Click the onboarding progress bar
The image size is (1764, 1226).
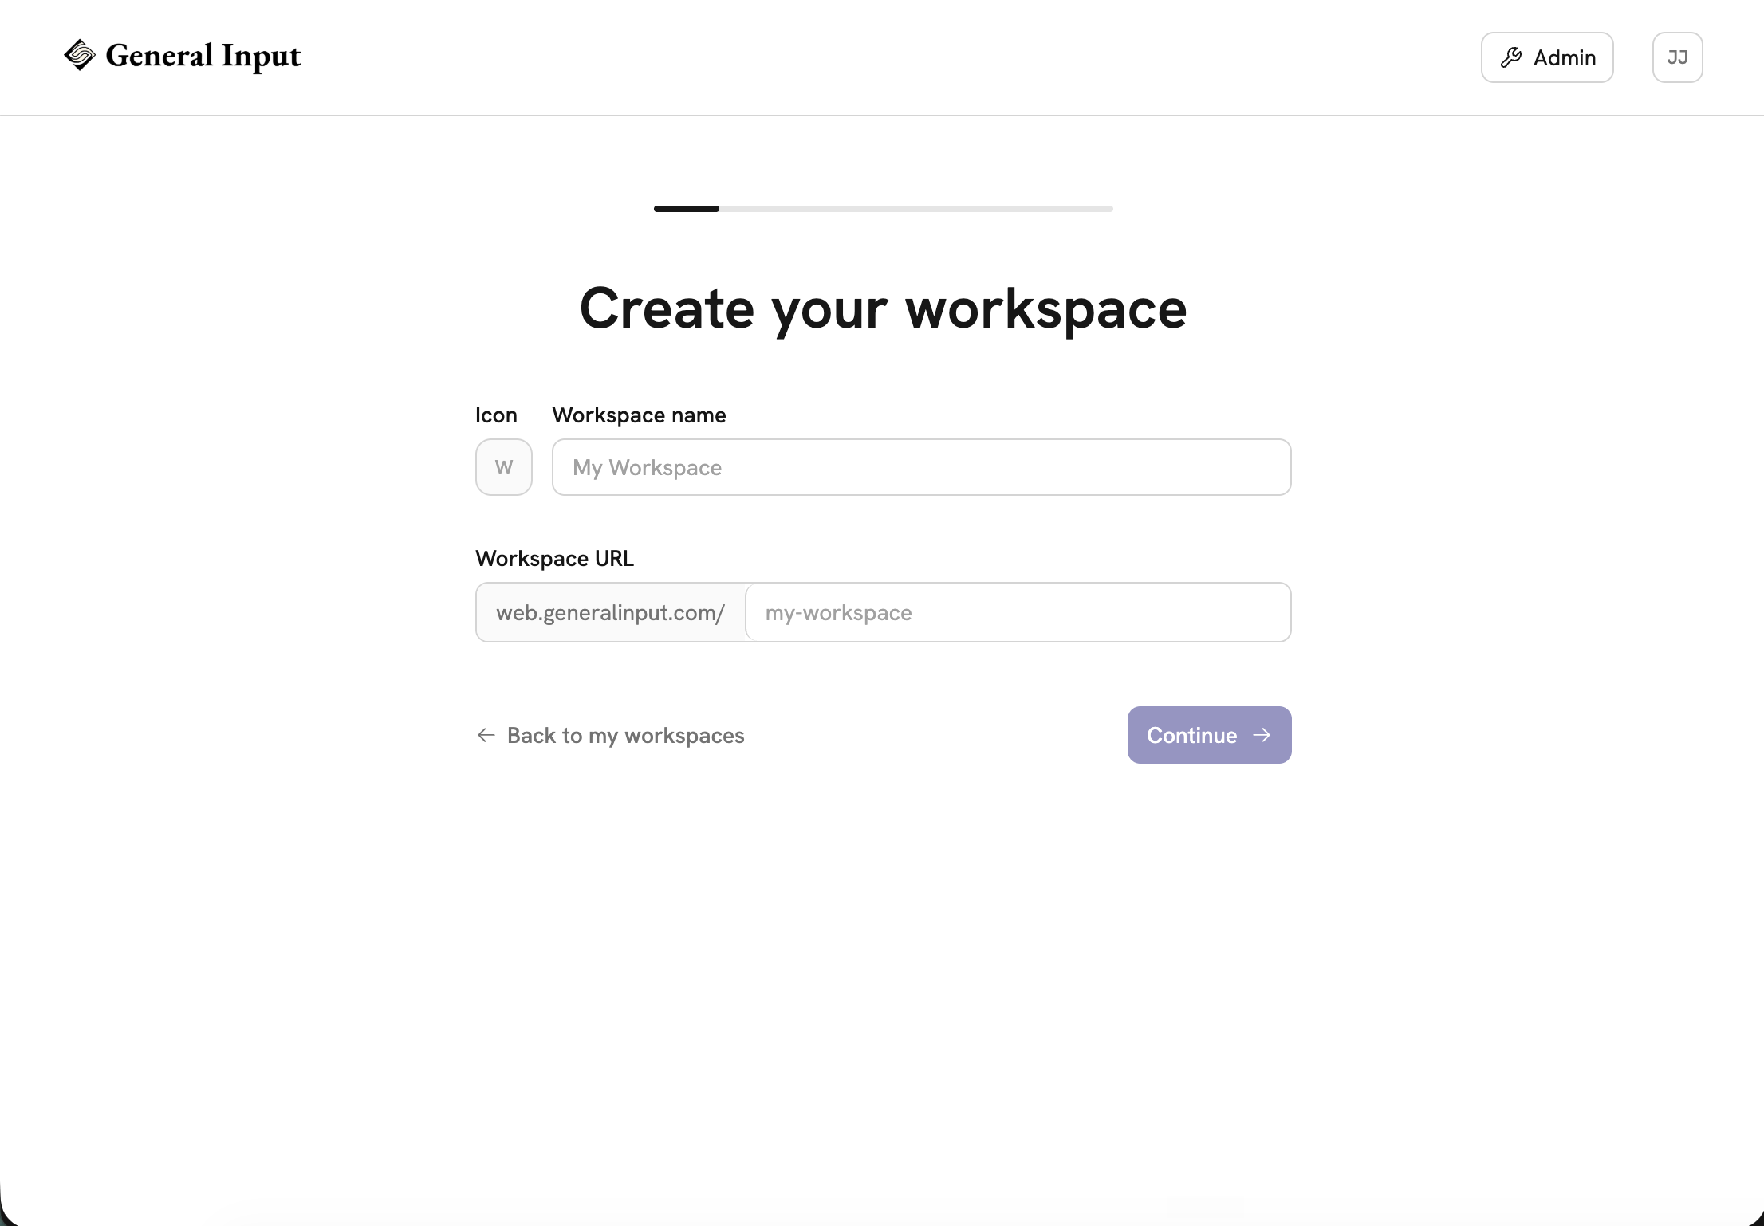pyautogui.click(x=883, y=209)
